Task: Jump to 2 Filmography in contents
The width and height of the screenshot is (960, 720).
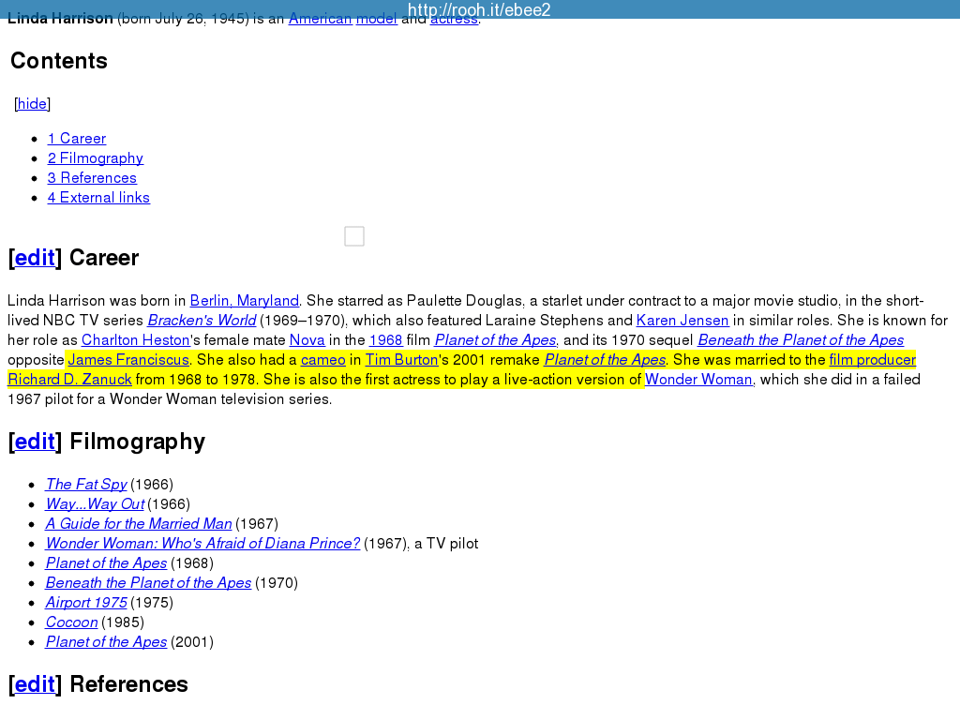Action: pos(96,158)
